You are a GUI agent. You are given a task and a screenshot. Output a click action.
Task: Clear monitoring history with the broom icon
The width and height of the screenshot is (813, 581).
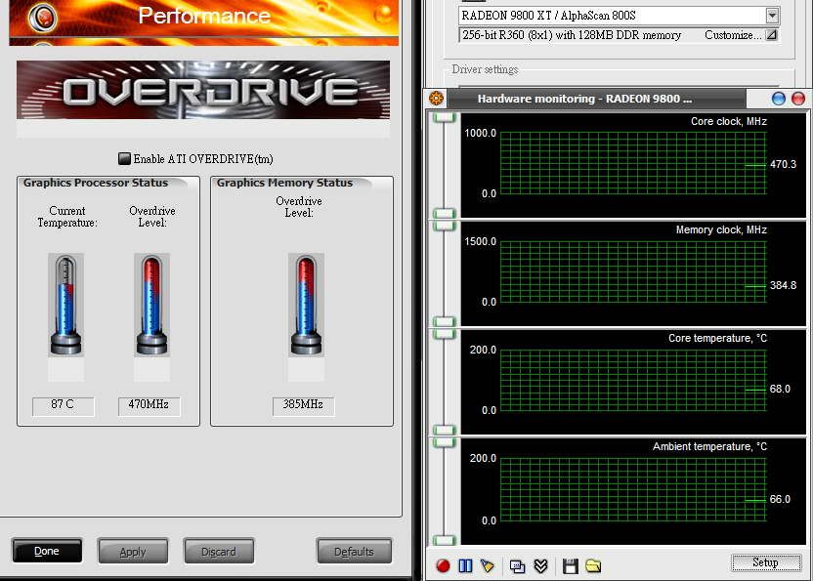(488, 565)
